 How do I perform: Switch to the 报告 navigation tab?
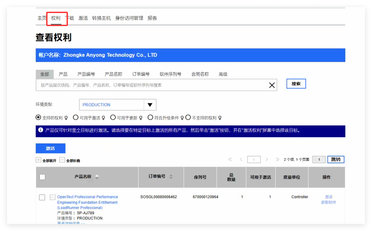click(153, 18)
